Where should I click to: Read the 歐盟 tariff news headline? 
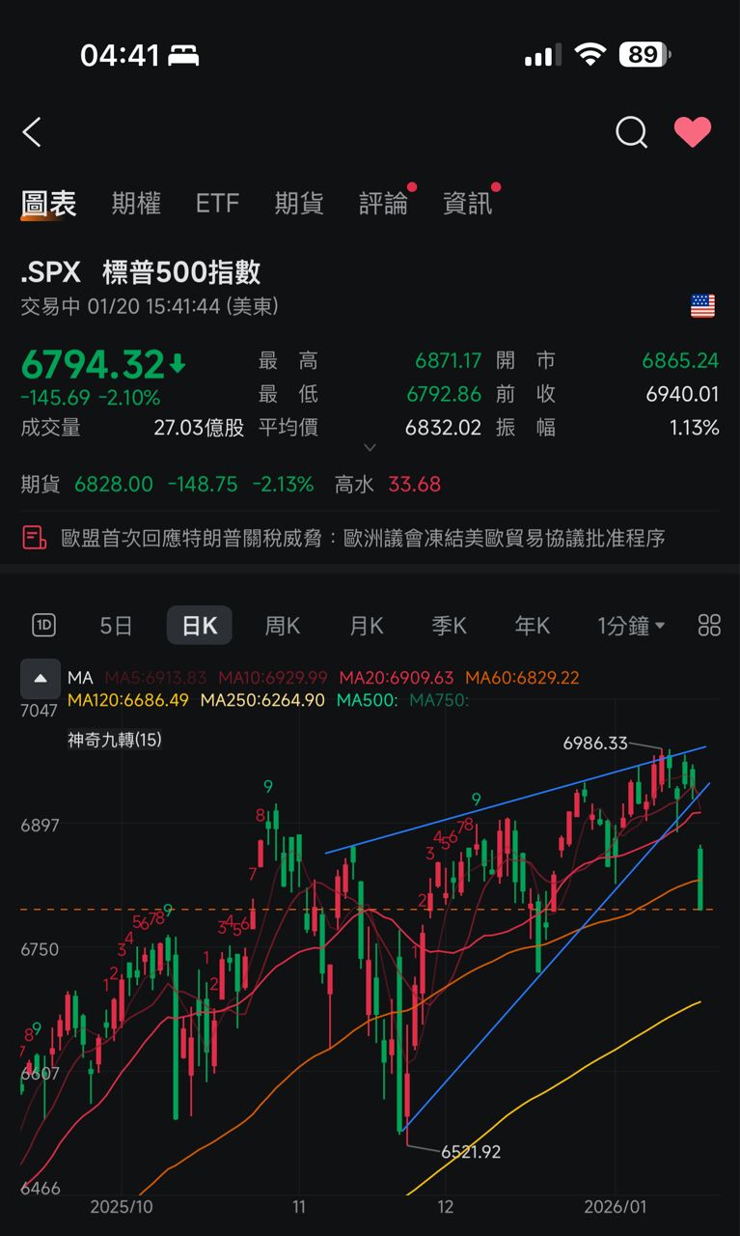pos(363,538)
